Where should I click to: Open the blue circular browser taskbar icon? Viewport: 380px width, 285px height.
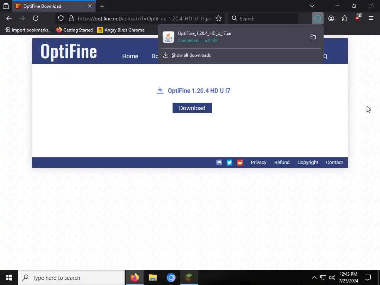pyautogui.click(x=171, y=278)
